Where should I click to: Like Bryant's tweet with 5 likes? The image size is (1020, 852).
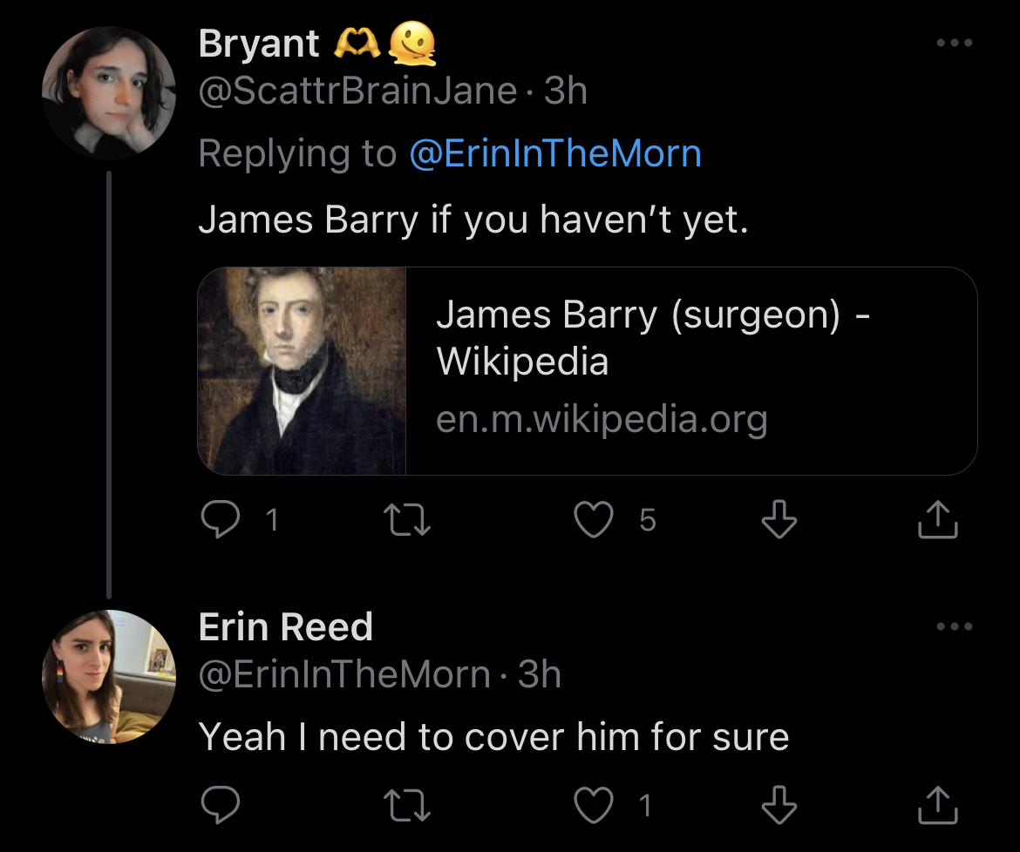click(594, 520)
